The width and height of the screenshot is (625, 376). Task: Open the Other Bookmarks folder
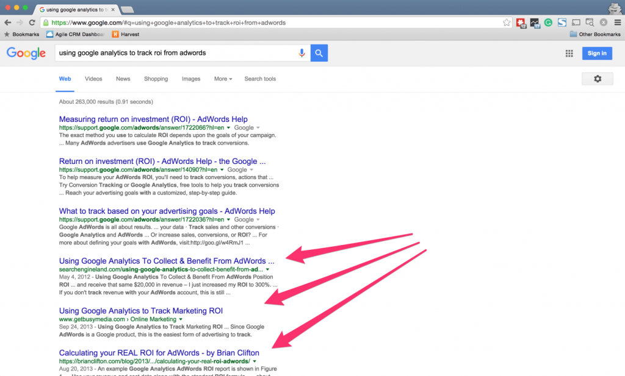pos(595,34)
